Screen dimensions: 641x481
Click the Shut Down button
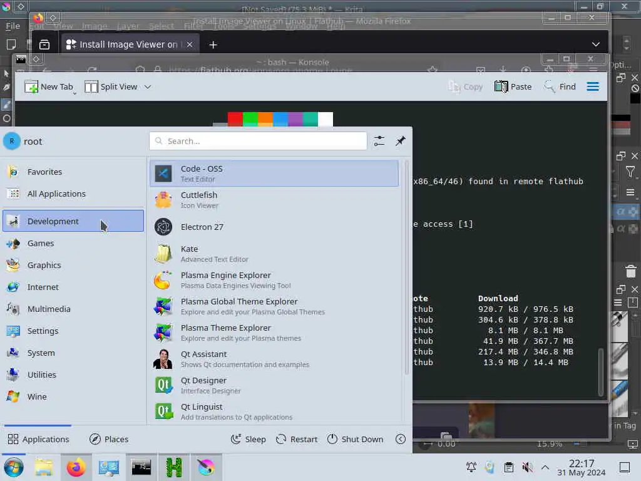[356, 439]
